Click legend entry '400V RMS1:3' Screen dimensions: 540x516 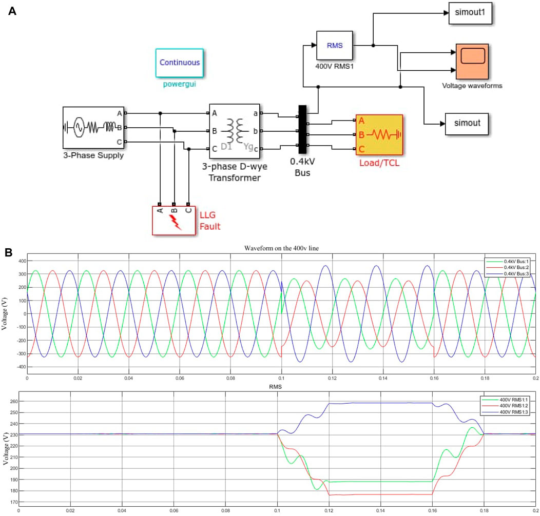[505, 412]
